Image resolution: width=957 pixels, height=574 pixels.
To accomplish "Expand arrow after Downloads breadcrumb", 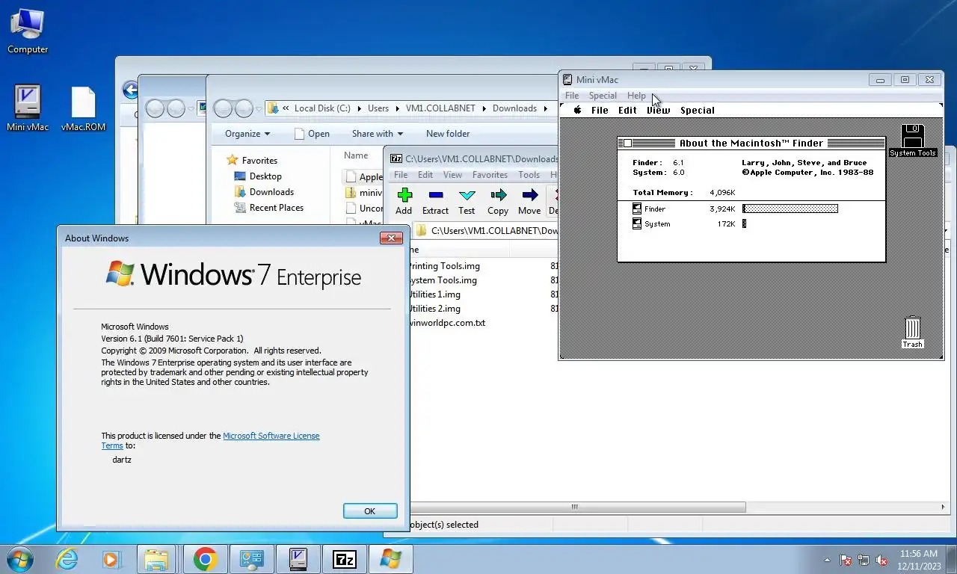I will [545, 108].
